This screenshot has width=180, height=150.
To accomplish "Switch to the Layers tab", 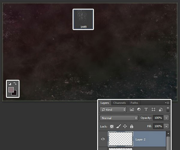I will tap(105, 103).
